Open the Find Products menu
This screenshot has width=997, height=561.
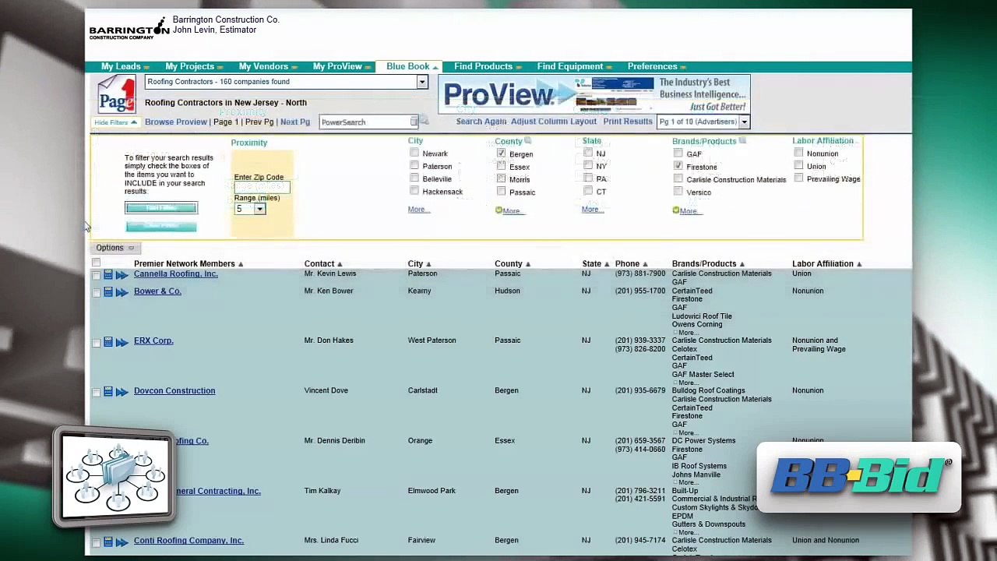(488, 67)
